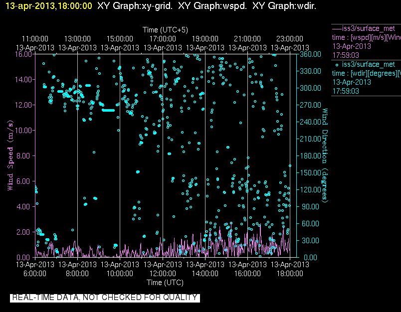Click the 210.00 wind direction tick label
This screenshot has height=312, width=401.
(310, 139)
